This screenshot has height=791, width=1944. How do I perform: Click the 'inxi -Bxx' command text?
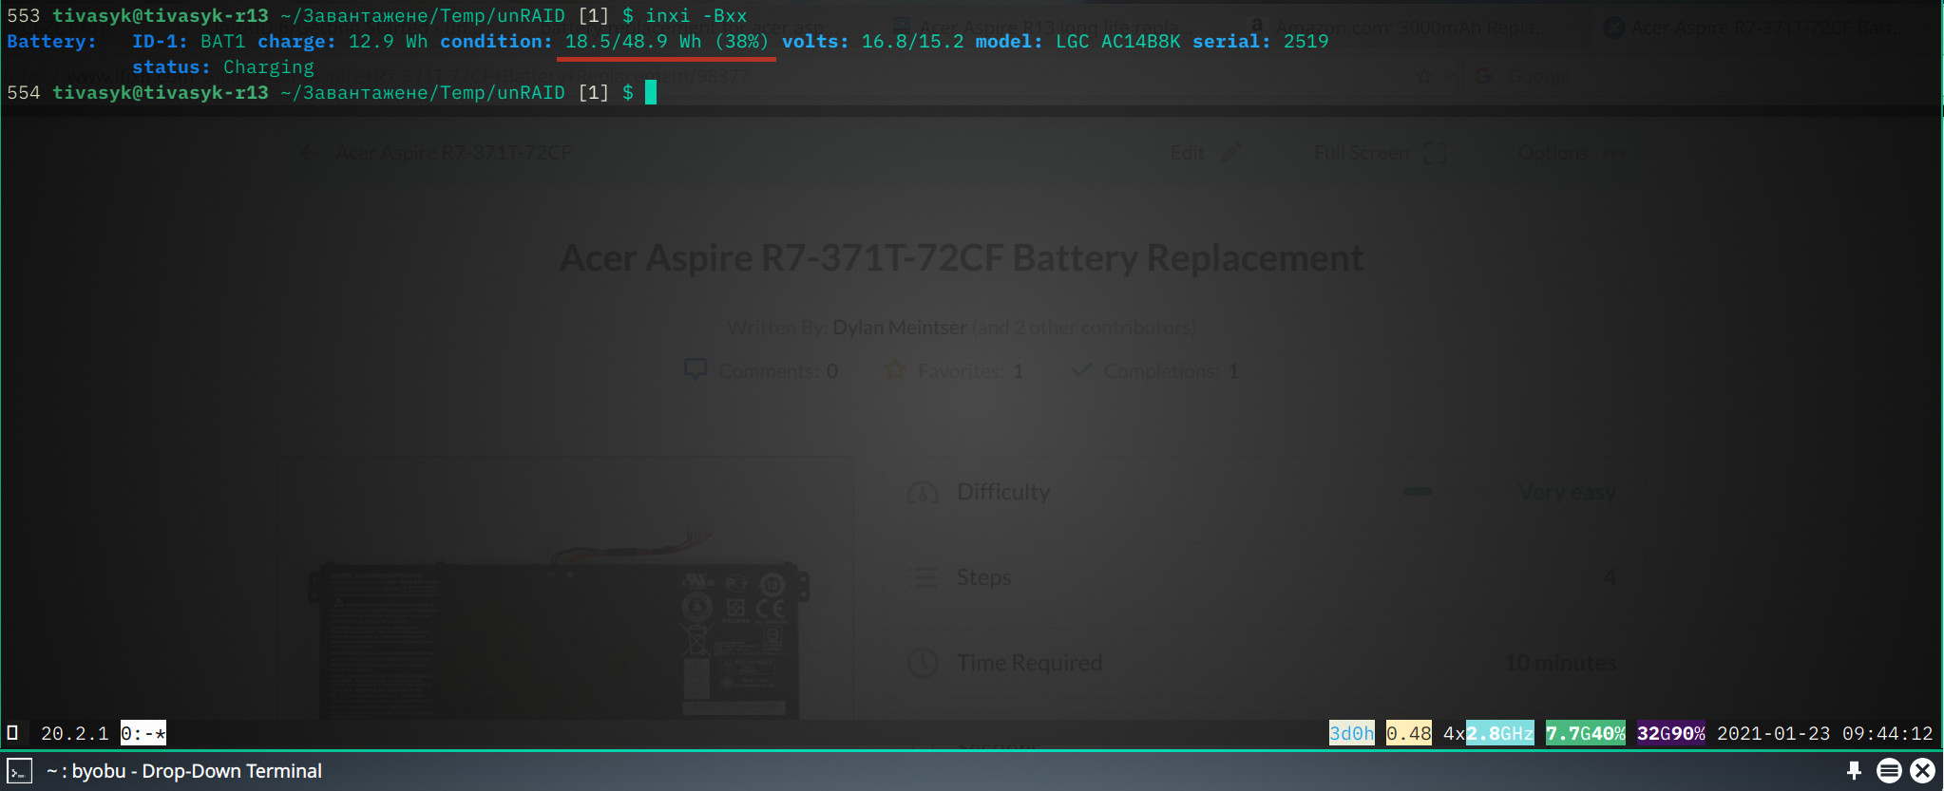(696, 16)
